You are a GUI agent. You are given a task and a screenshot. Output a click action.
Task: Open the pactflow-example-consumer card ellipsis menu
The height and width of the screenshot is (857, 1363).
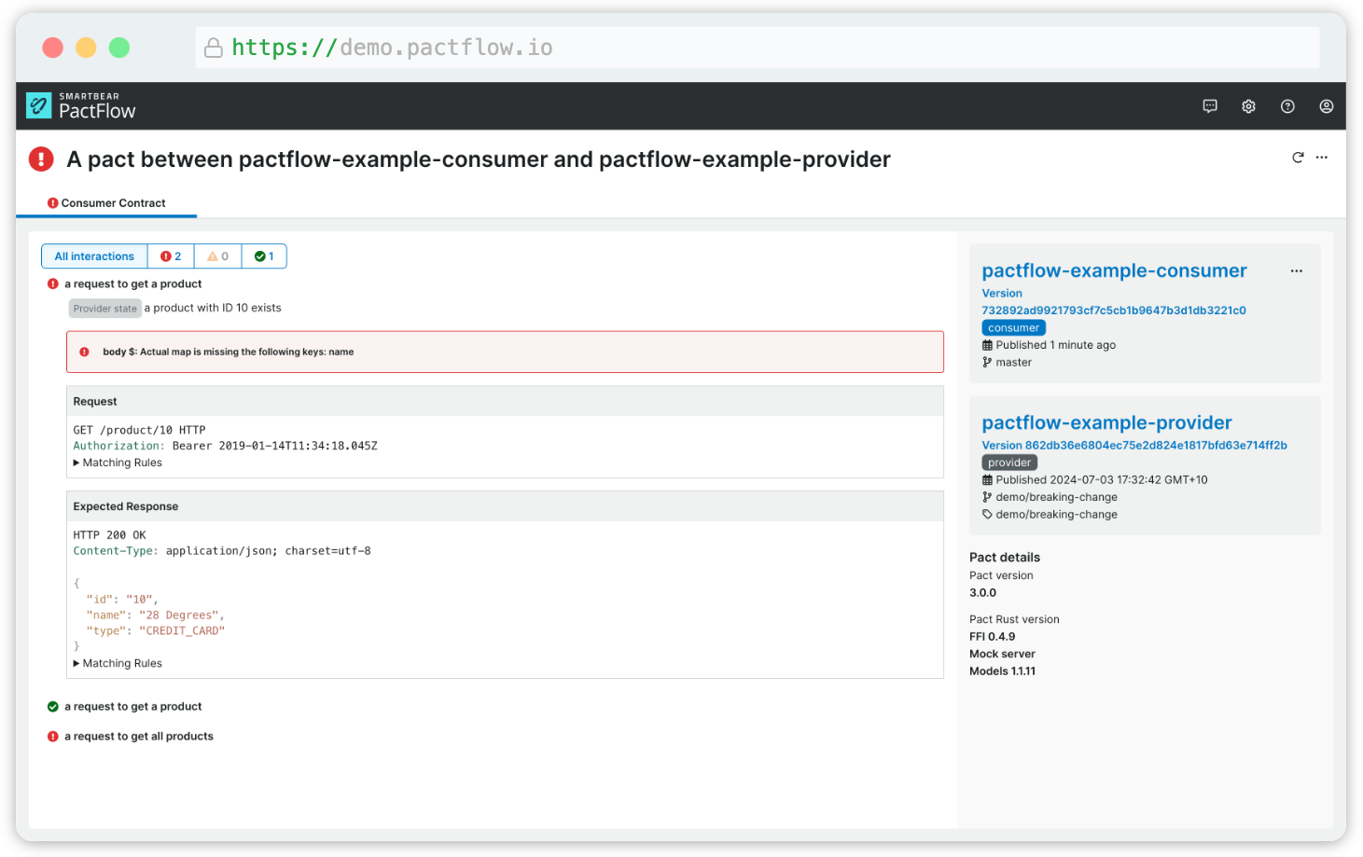pyautogui.click(x=1297, y=271)
